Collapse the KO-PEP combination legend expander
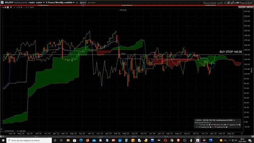 click(234, 120)
